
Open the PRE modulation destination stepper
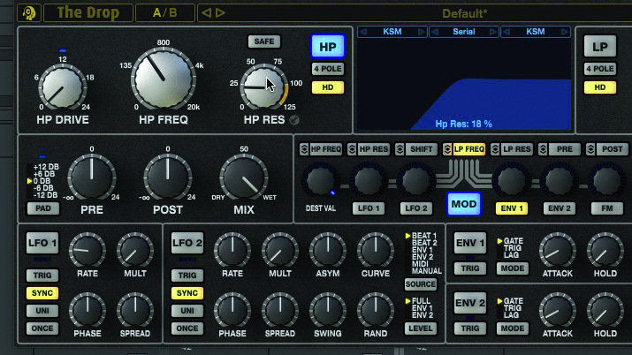(543, 149)
